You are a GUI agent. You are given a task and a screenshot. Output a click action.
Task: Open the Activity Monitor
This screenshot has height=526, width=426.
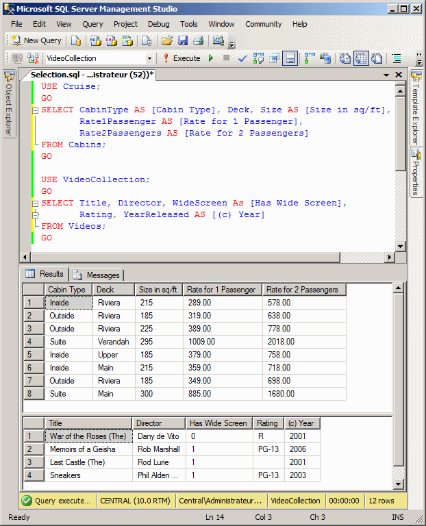point(218,41)
